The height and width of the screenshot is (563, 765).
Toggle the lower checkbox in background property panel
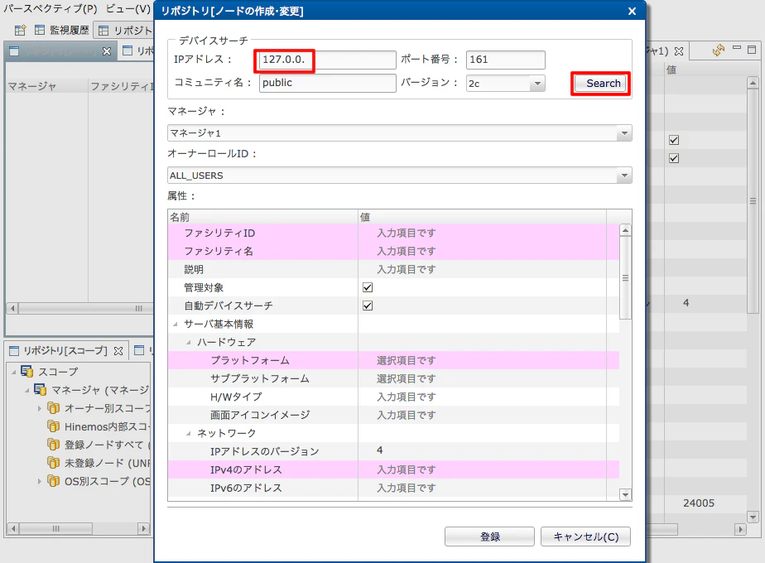tap(674, 158)
